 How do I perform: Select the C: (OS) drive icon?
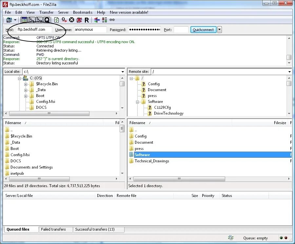[26, 78]
